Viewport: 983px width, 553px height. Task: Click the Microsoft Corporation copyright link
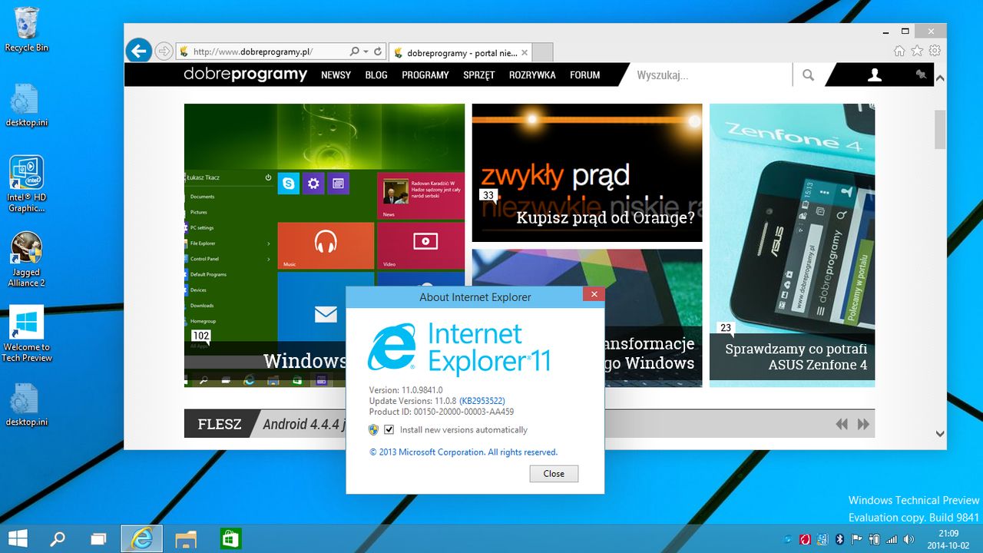[463, 452]
